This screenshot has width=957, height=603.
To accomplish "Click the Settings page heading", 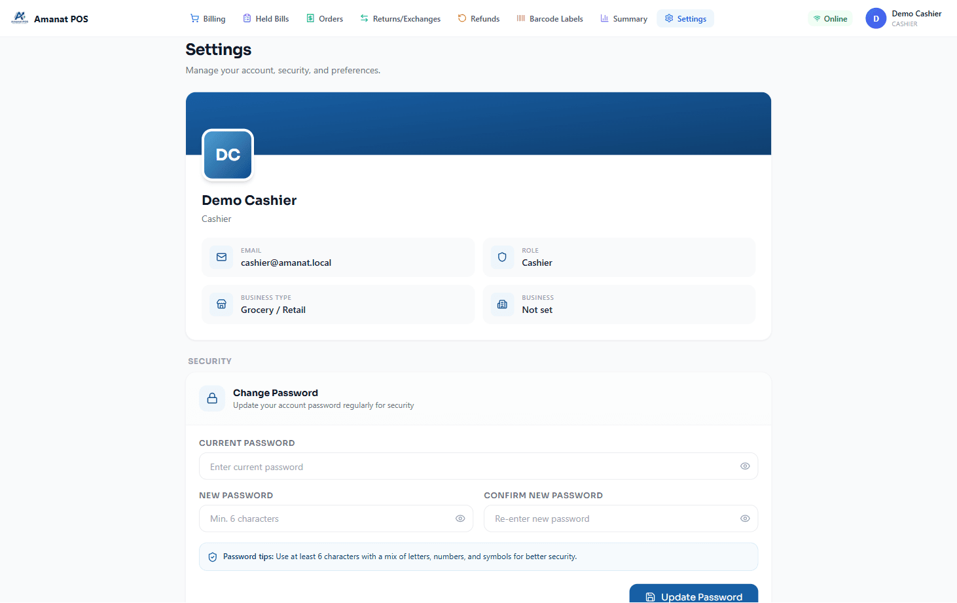I will (219, 50).
